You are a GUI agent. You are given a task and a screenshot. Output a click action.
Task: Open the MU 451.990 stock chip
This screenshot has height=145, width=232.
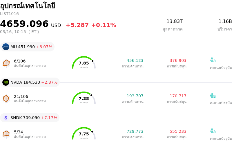tap(28, 47)
